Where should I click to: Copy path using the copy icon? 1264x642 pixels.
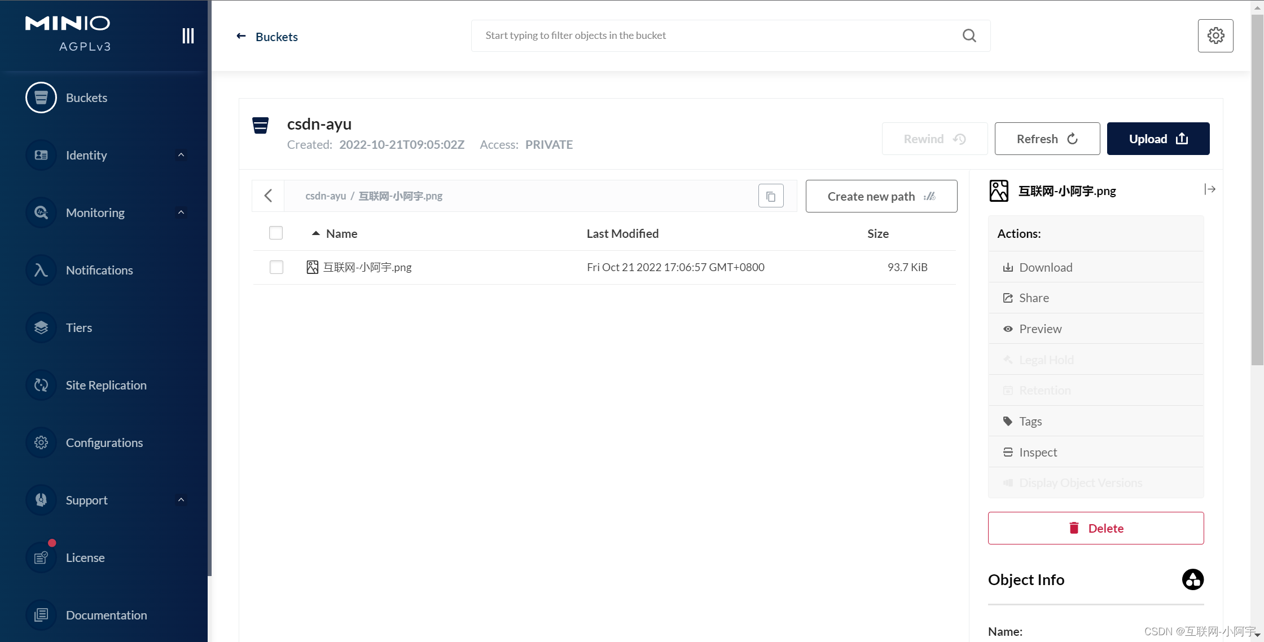point(771,196)
